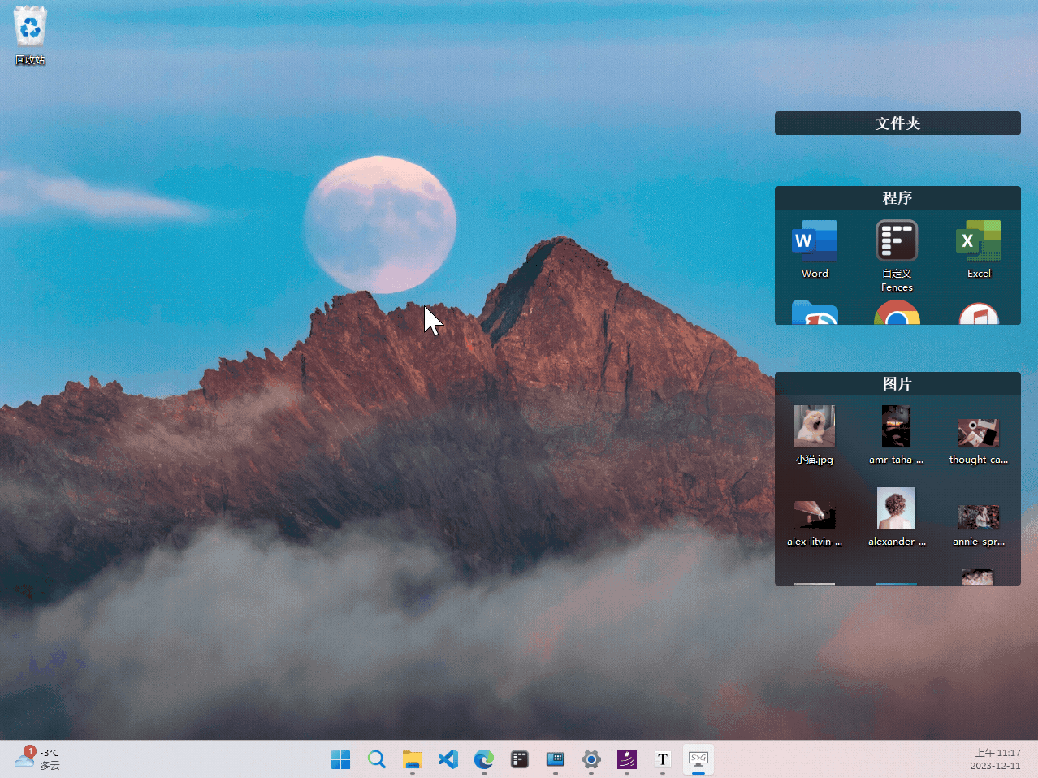Click the 图片 fence title bar
This screenshot has width=1038, height=778.
[x=897, y=384]
